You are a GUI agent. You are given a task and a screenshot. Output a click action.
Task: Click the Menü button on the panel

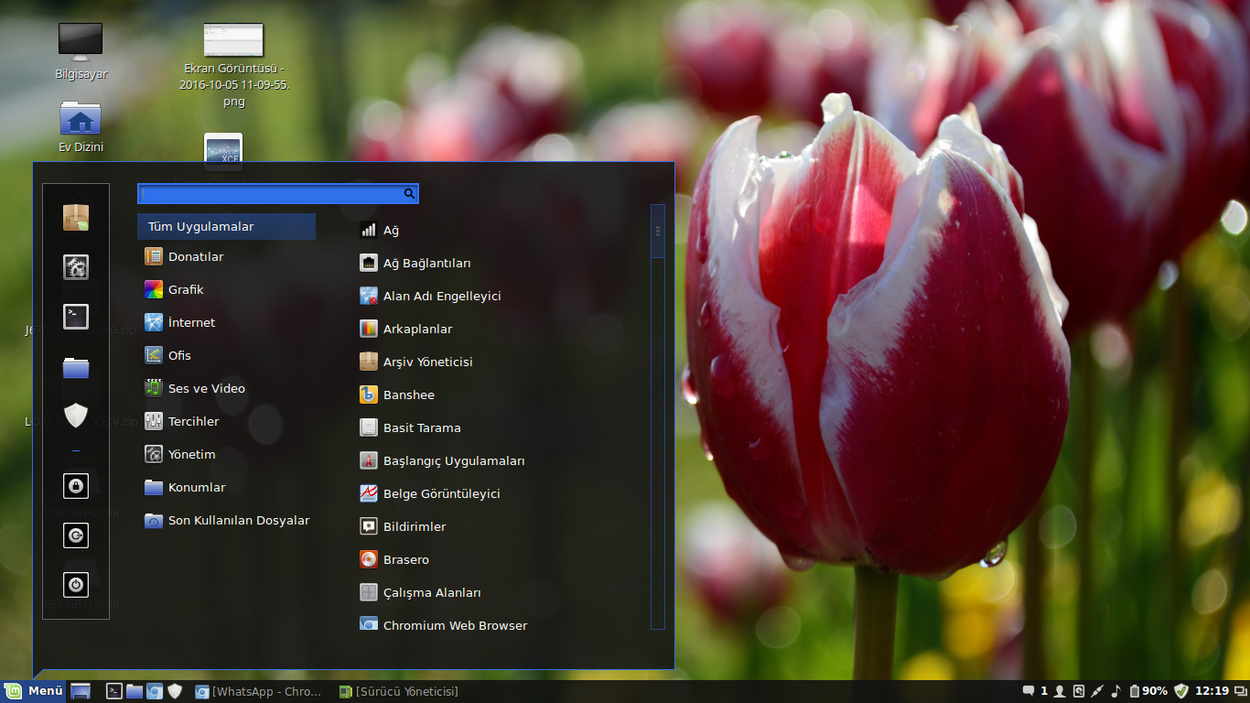pyautogui.click(x=33, y=691)
